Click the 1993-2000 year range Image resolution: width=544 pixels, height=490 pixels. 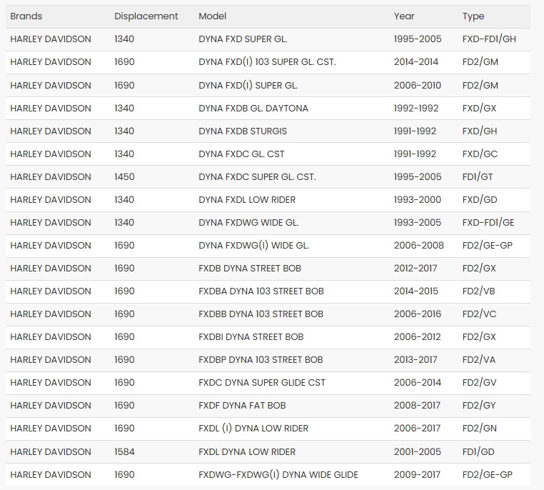coord(418,199)
